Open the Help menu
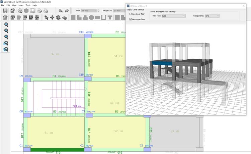Viewport: 251px width, 154px height. coord(35,5)
